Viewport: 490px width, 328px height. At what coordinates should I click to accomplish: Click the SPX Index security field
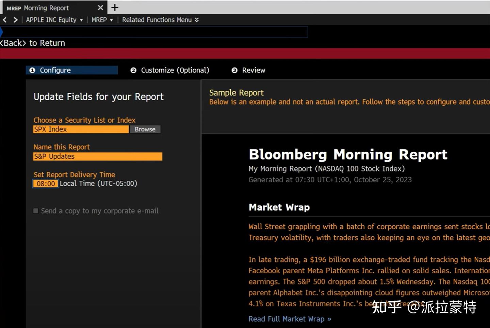pos(81,129)
